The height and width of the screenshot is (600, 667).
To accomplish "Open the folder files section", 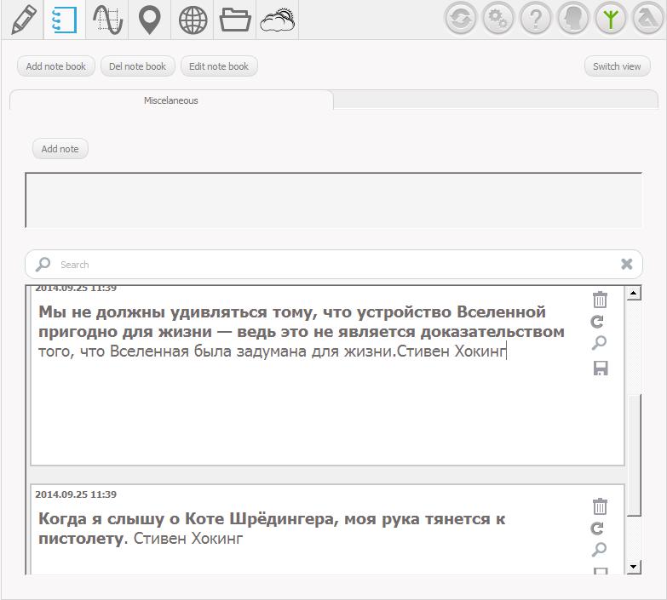I will tap(235, 20).
